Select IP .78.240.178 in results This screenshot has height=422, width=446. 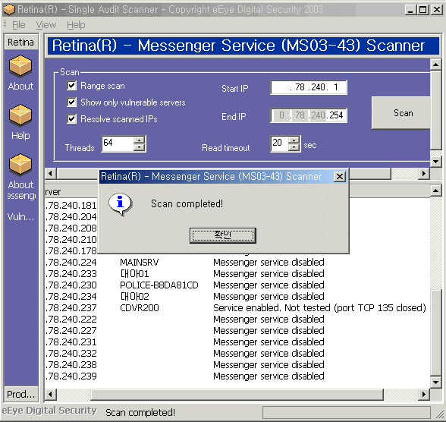(71, 251)
